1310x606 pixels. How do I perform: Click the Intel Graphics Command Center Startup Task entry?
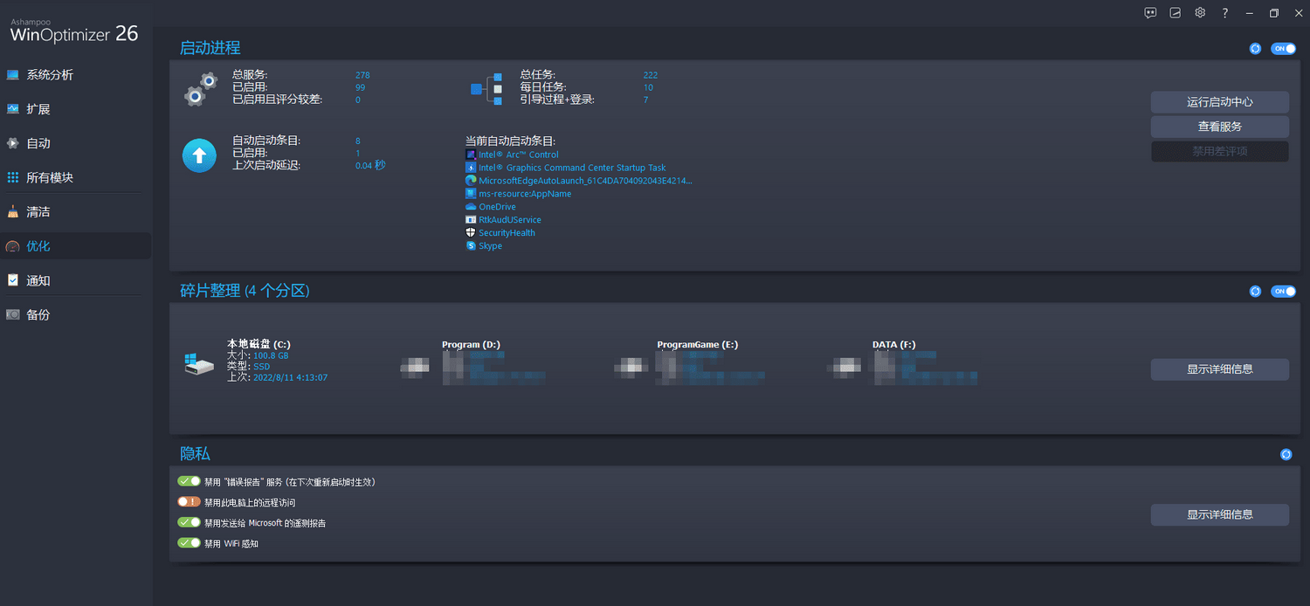click(572, 168)
